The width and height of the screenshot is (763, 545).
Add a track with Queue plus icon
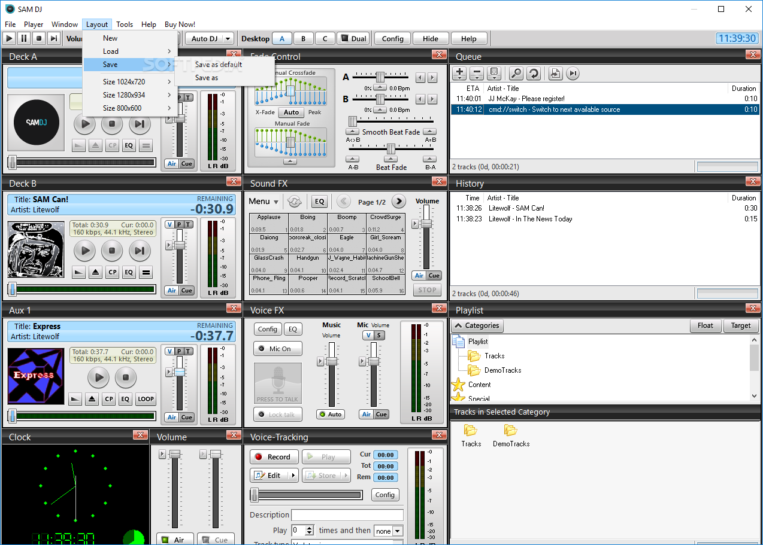(459, 74)
